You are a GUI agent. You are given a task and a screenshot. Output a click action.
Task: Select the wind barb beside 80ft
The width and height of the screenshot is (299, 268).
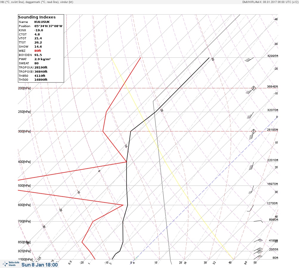[258, 257]
